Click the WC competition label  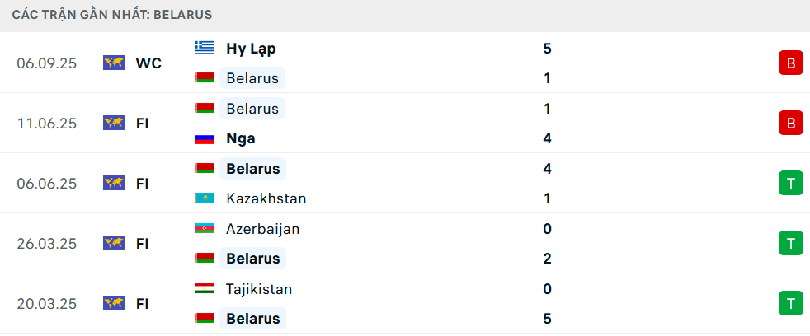(148, 63)
